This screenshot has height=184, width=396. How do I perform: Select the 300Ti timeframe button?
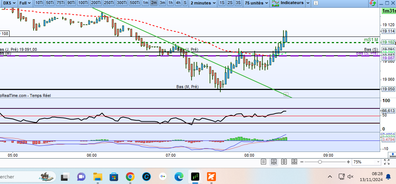tap(122, 3)
